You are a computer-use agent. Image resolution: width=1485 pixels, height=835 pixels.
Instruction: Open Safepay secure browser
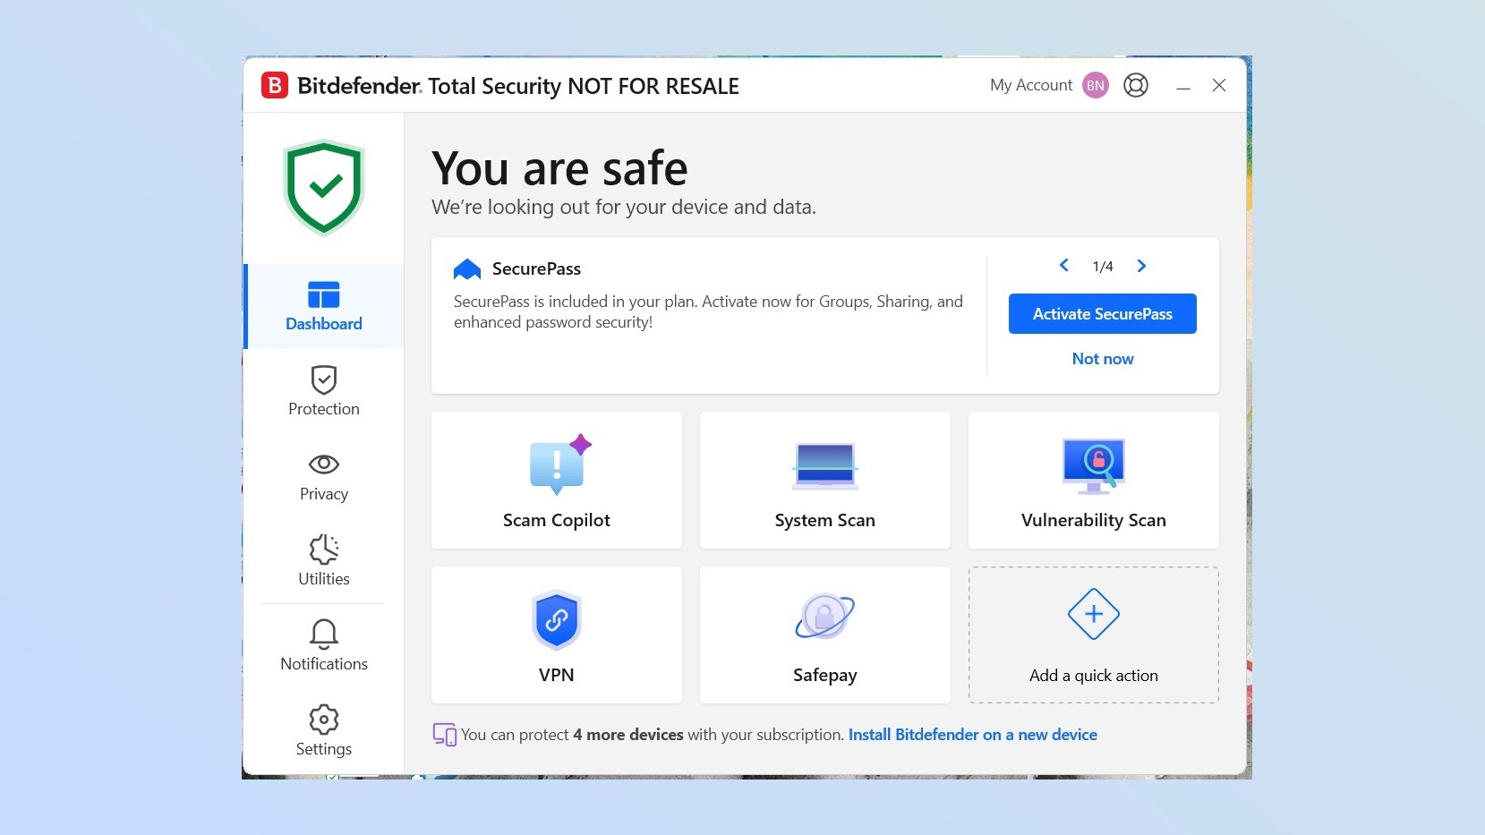click(x=825, y=635)
